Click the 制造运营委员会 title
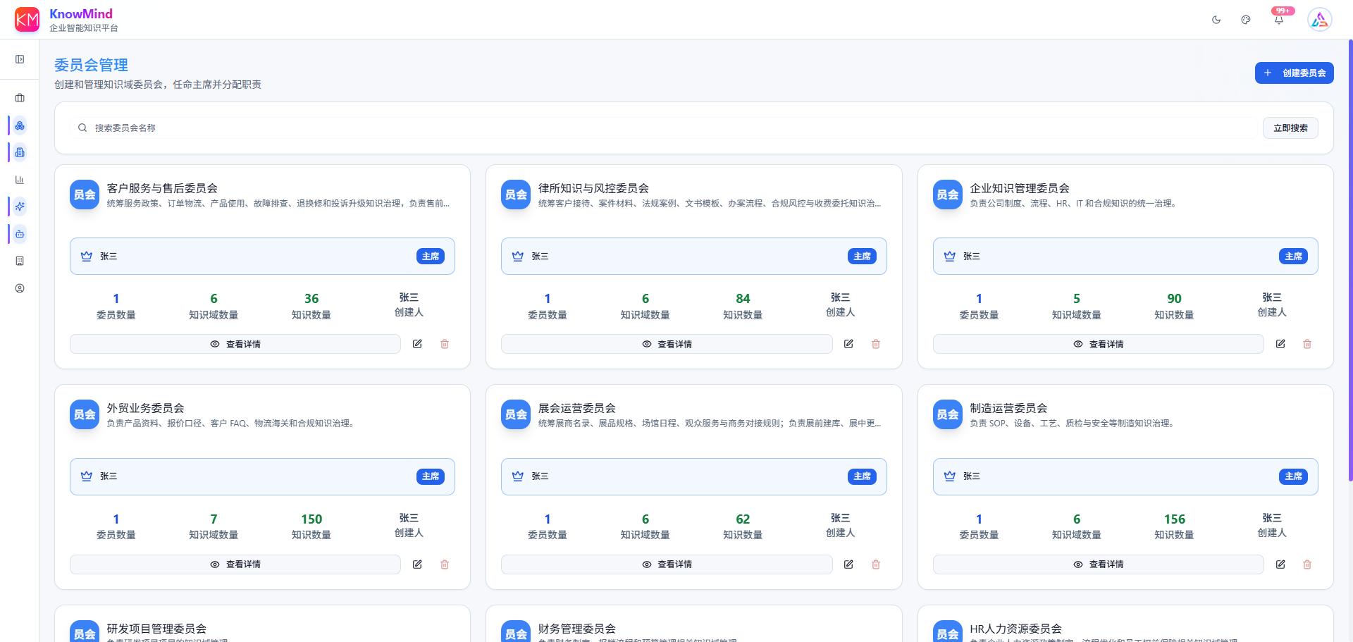This screenshot has width=1353, height=642. coord(1008,408)
